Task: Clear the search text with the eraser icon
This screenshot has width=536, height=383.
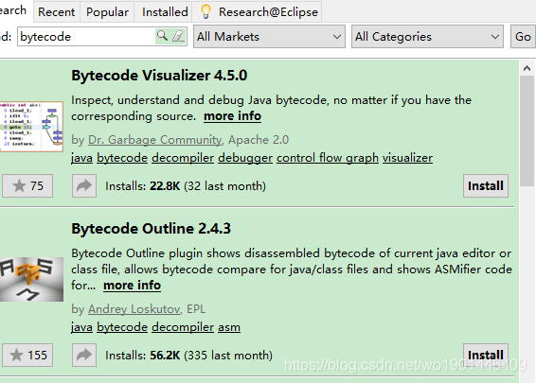Action: point(178,36)
